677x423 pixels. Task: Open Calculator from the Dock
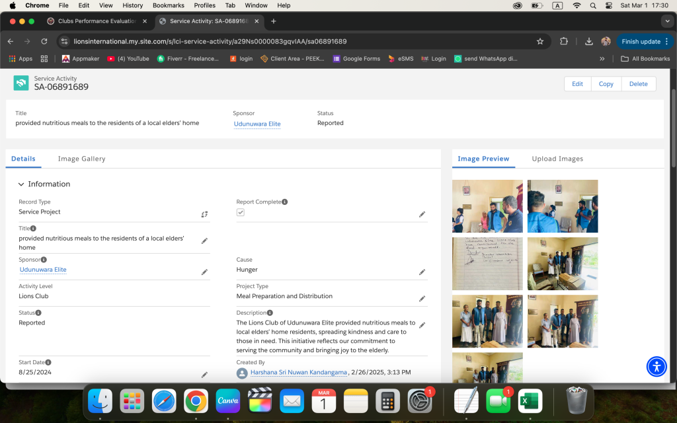387,401
